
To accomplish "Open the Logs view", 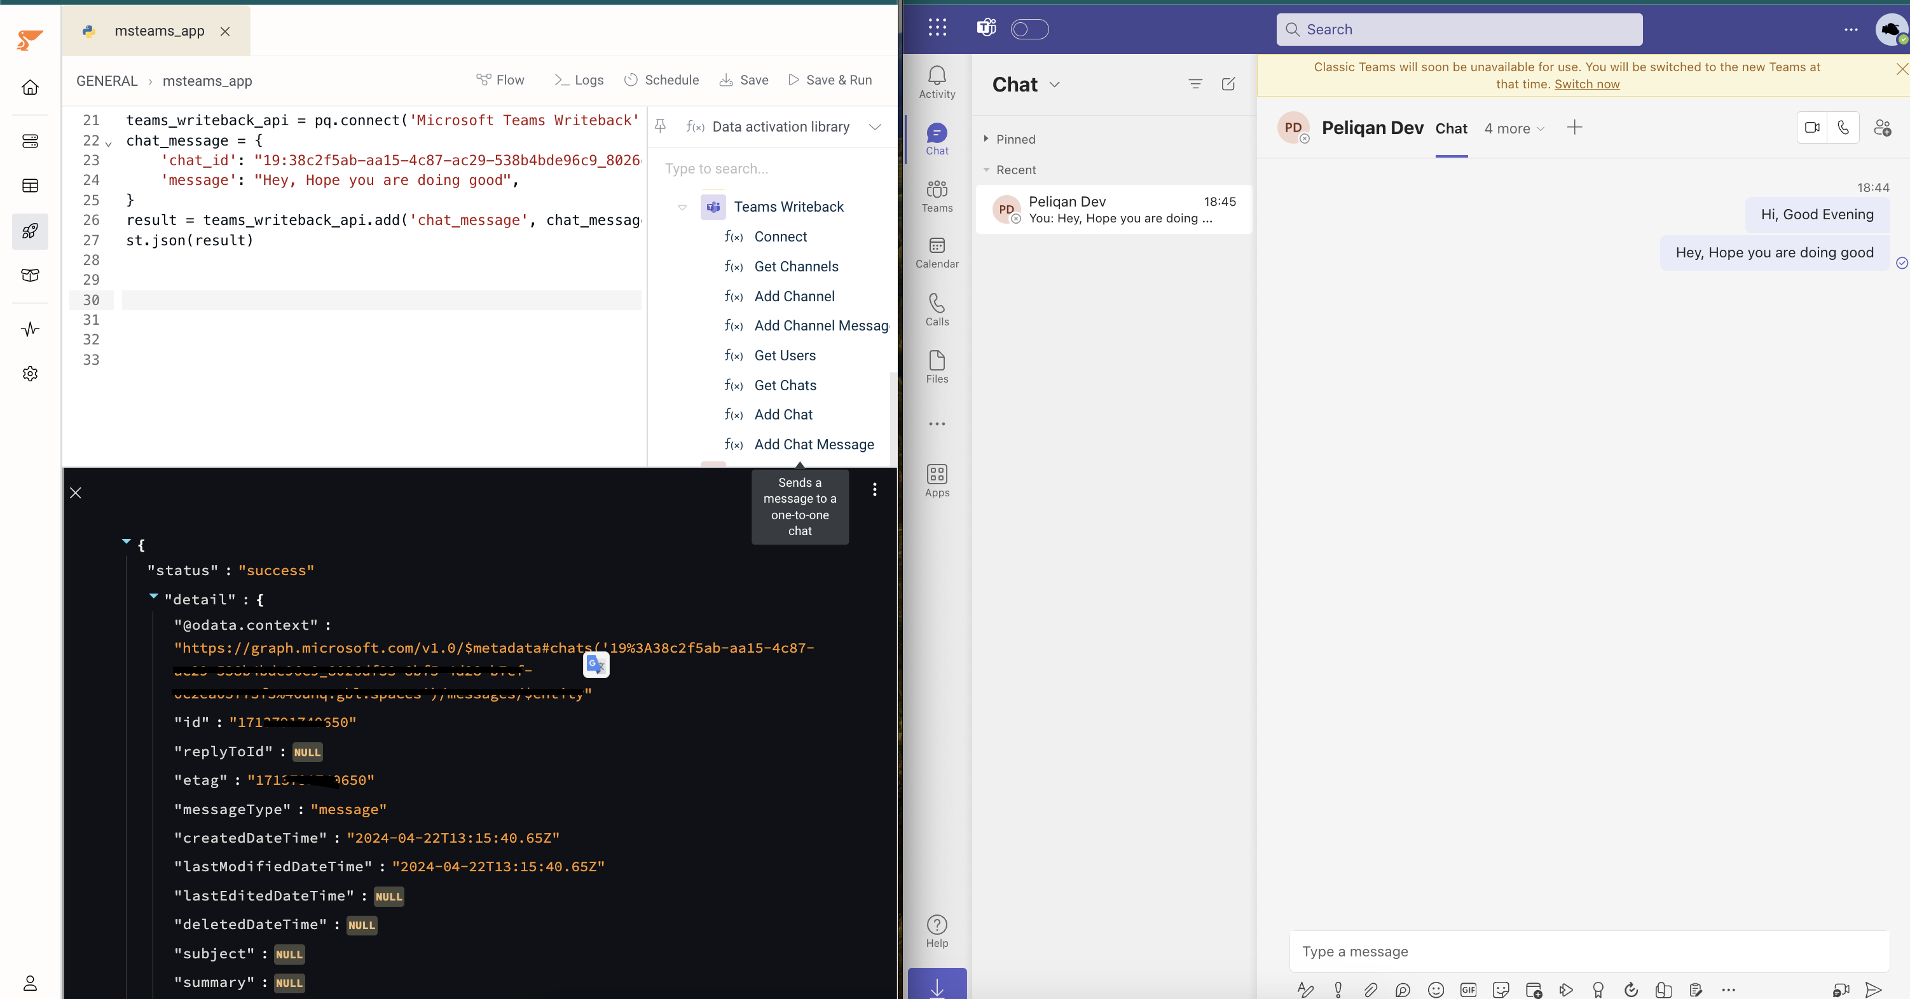I will (x=579, y=80).
